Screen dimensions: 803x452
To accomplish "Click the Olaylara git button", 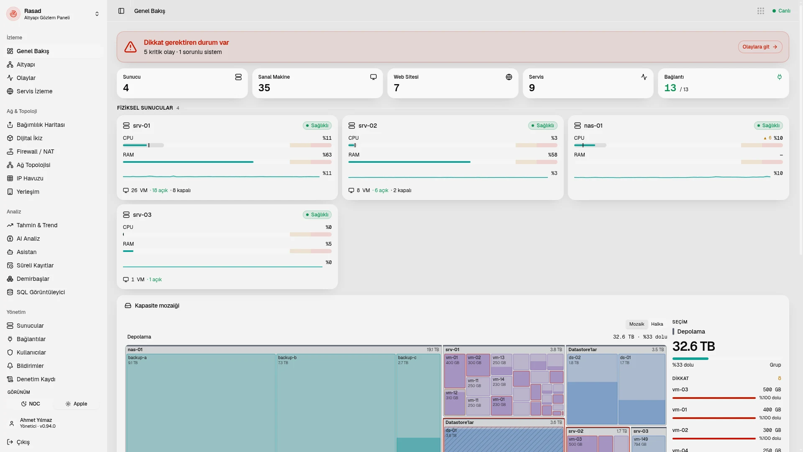I will (x=760, y=47).
